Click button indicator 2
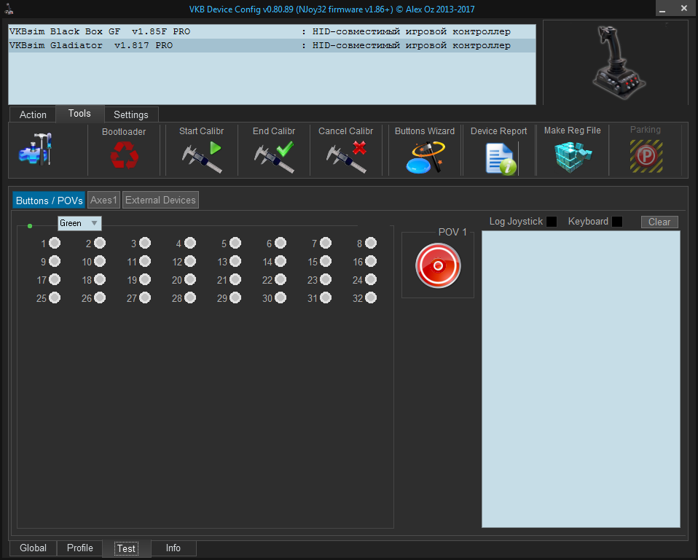698x560 pixels. (100, 243)
